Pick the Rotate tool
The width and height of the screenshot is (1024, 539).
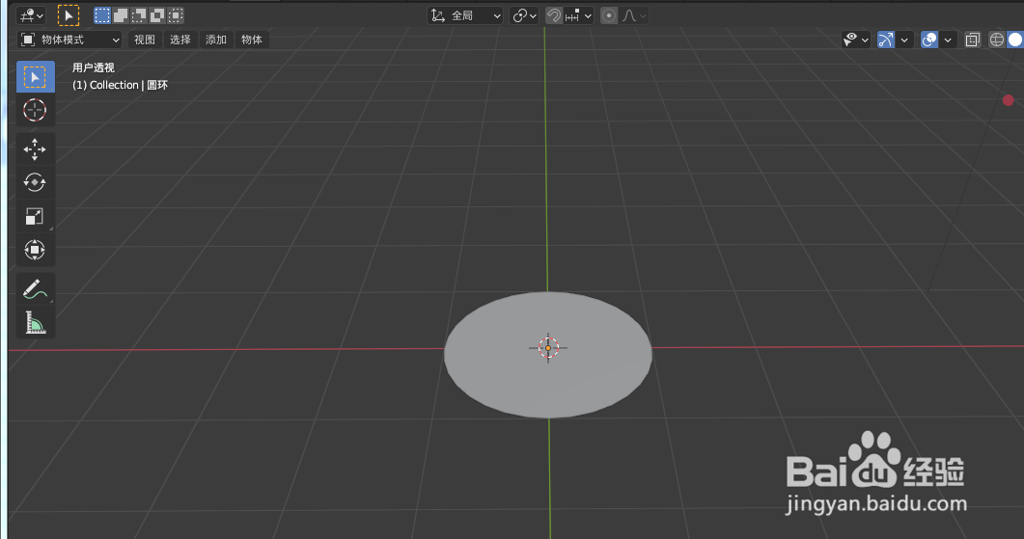36,182
